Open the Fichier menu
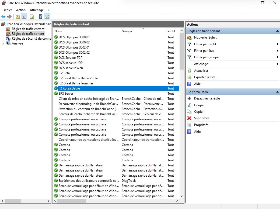Screen dimensions: 280x209 coord(7,10)
